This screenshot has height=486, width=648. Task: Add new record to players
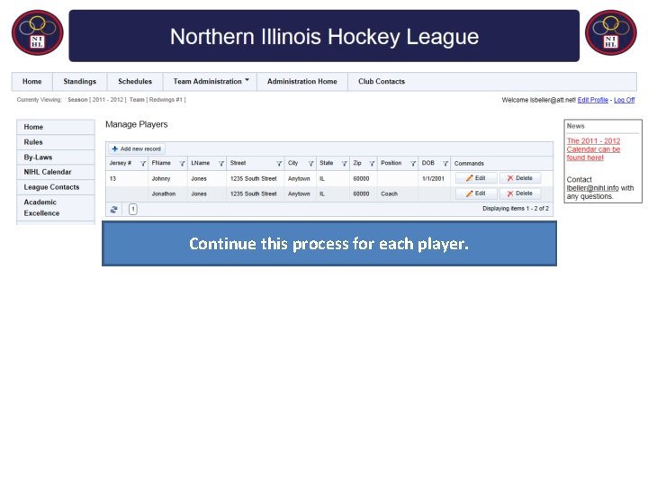(137, 148)
